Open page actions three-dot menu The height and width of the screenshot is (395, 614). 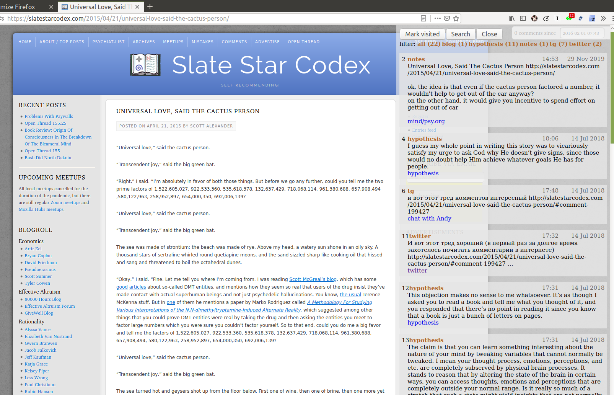point(438,18)
